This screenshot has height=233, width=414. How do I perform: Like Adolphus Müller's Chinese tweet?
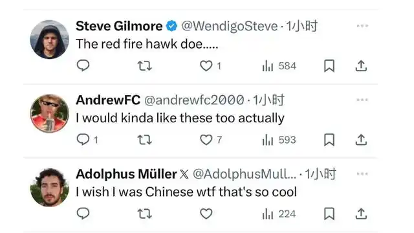[206, 214]
